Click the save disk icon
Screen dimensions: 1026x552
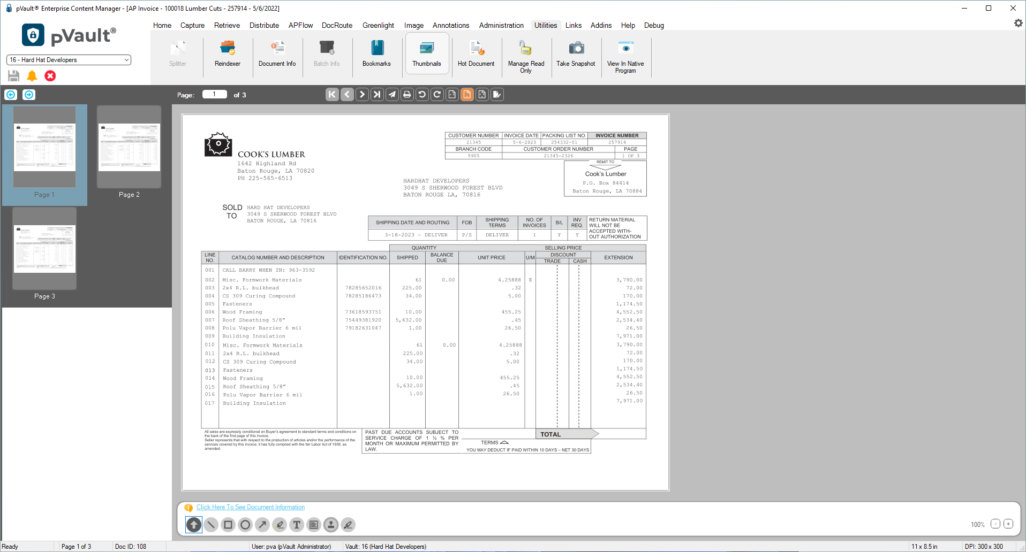(14, 76)
